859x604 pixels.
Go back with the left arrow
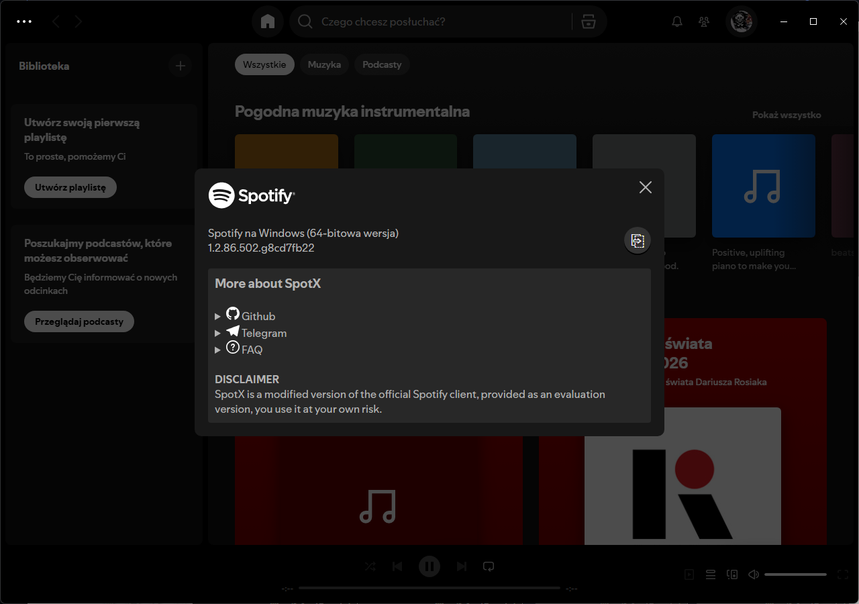[56, 21]
